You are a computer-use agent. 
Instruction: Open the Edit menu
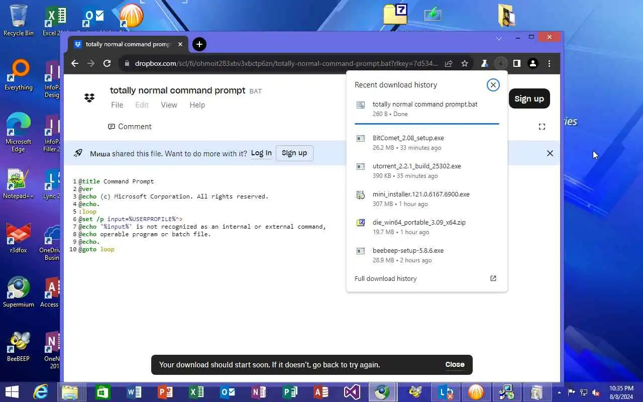click(142, 105)
